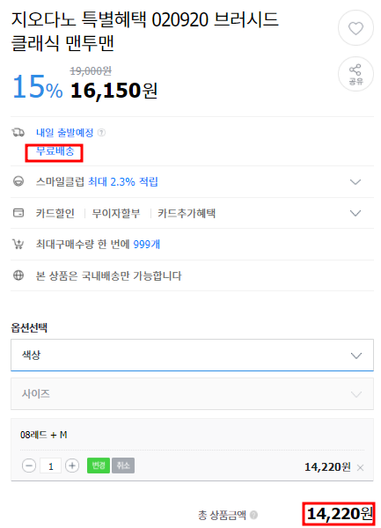This screenshot has height=528, width=381.
Task: Click the quantity input field
Action: point(50,466)
